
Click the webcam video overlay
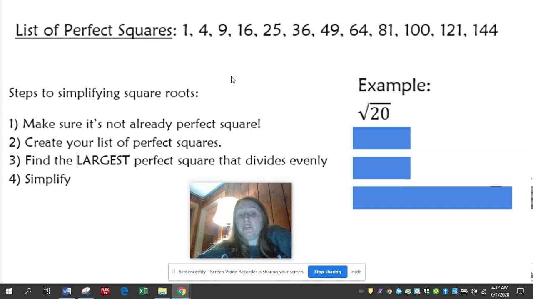241,221
